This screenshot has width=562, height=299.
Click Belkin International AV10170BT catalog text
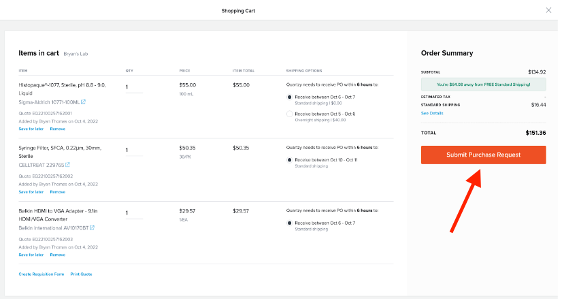pos(53,228)
